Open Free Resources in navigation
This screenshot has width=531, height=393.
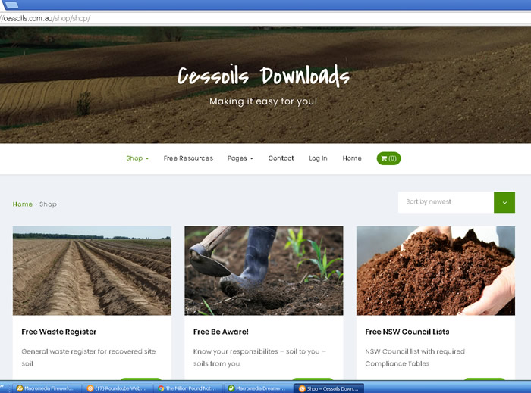click(188, 158)
